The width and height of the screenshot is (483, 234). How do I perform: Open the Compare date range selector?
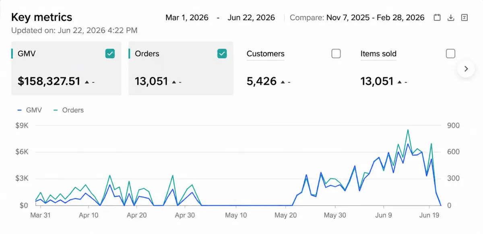pos(357,18)
